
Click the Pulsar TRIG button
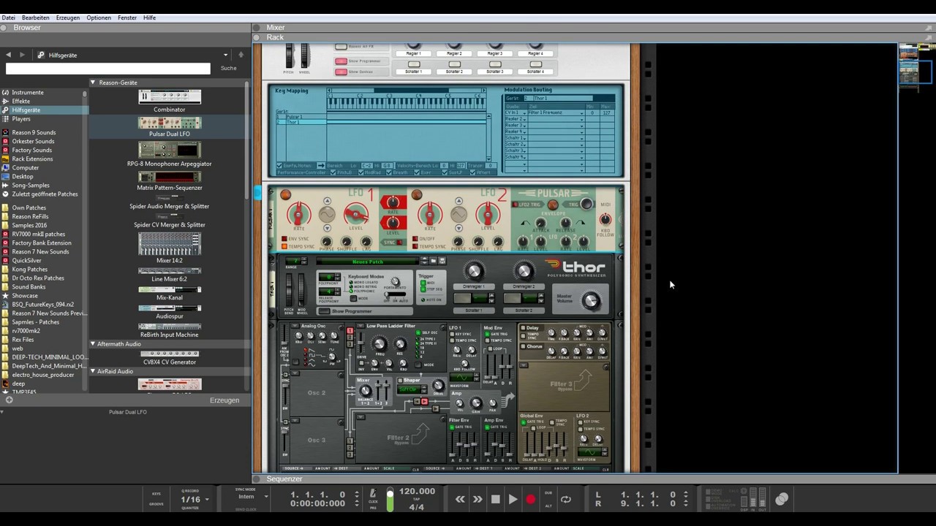point(587,205)
